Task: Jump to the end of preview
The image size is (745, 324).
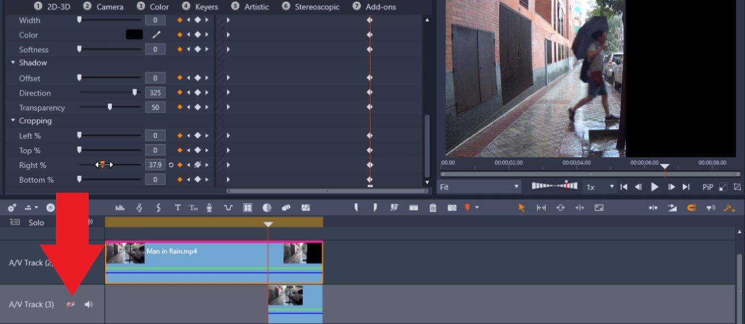Action: [x=686, y=187]
